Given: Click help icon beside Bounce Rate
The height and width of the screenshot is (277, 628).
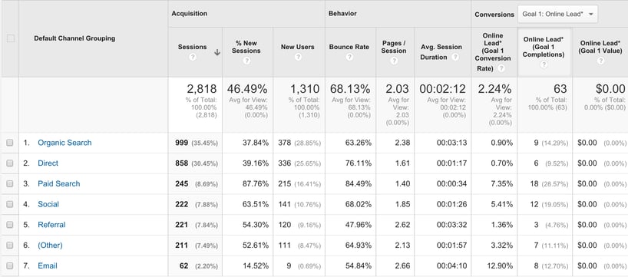Looking at the screenshot, I should click(349, 58).
